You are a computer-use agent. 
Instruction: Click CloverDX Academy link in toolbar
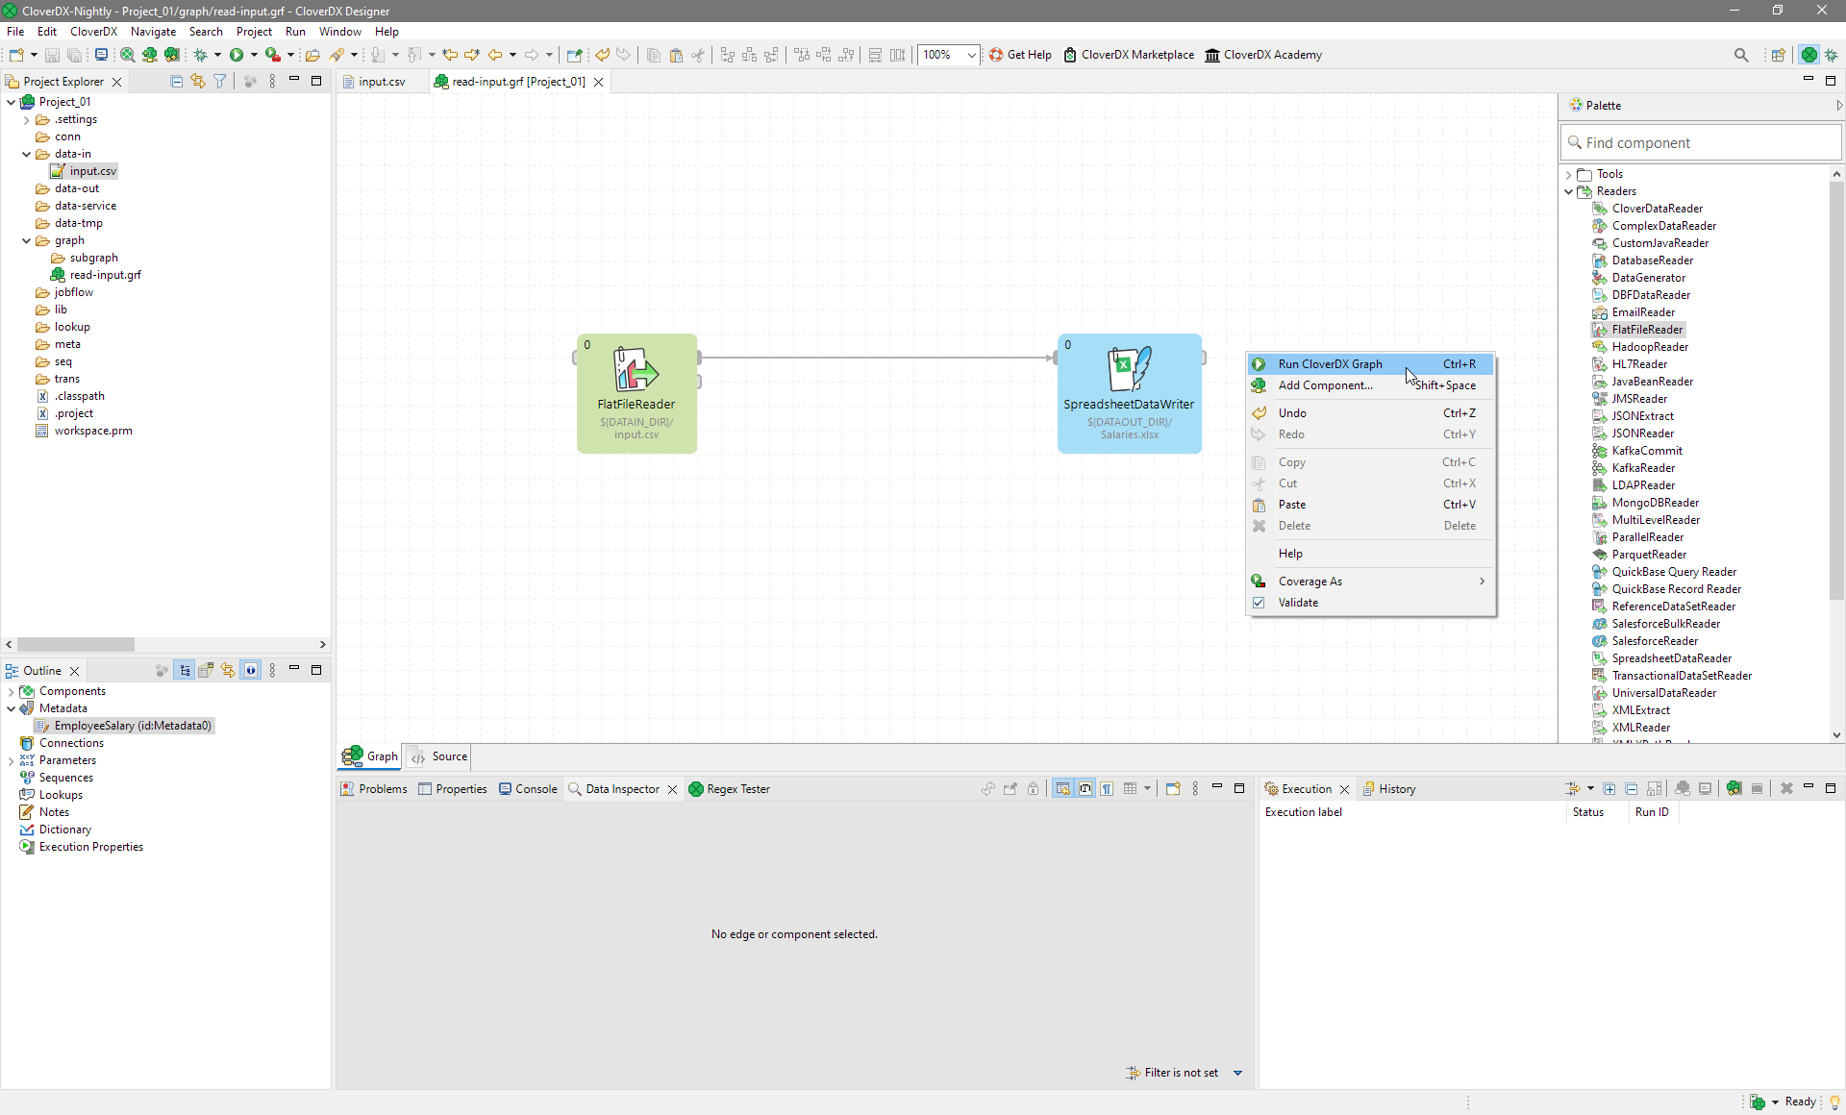(x=1263, y=55)
